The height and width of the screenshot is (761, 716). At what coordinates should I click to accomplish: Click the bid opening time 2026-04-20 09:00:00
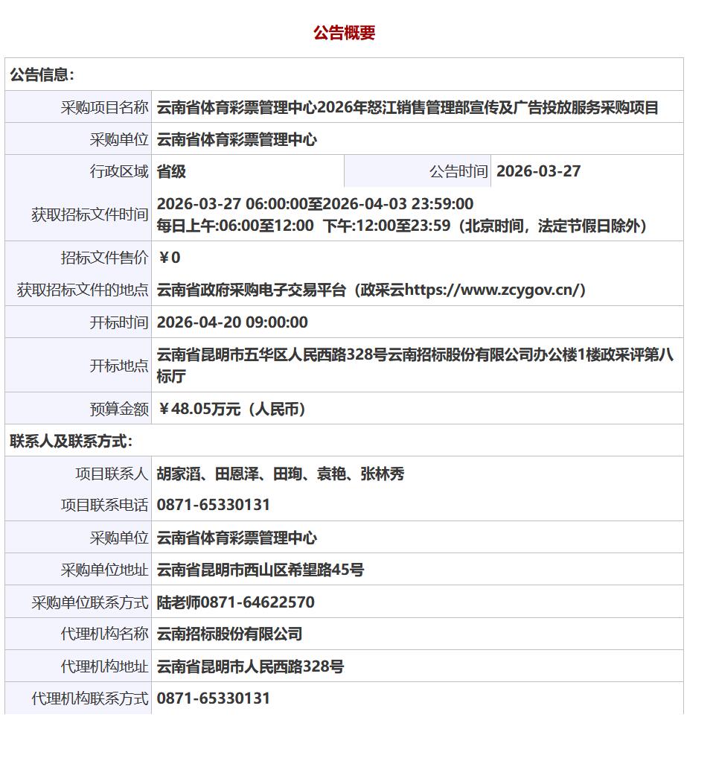[232, 322]
